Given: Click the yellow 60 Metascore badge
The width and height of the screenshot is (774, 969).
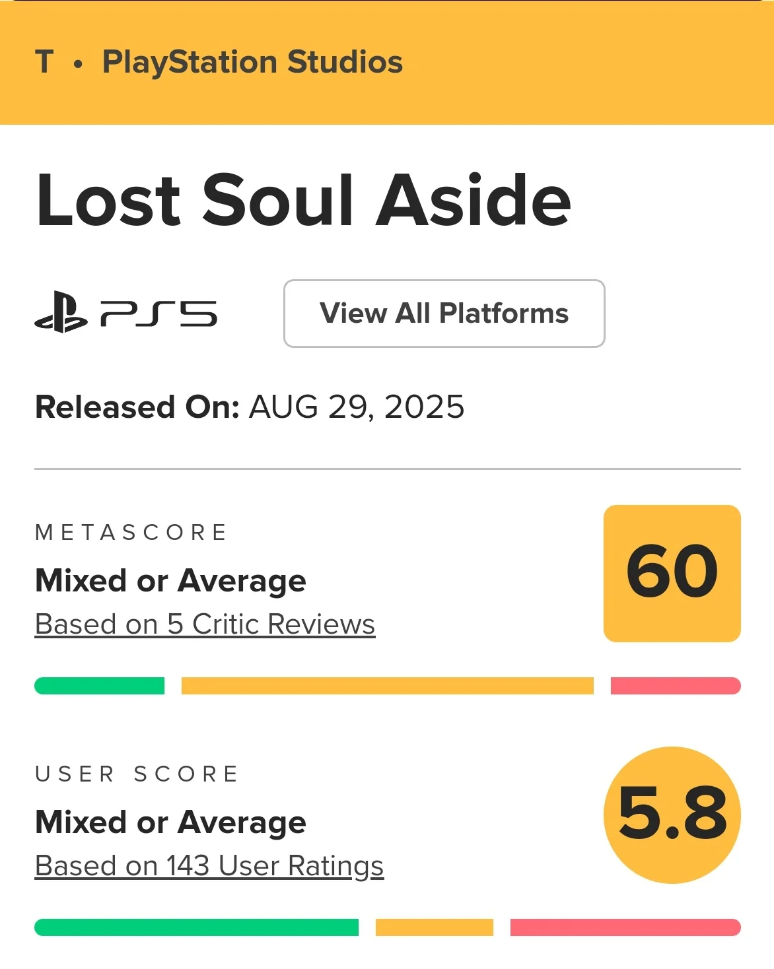Looking at the screenshot, I should pyautogui.click(x=672, y=573).
